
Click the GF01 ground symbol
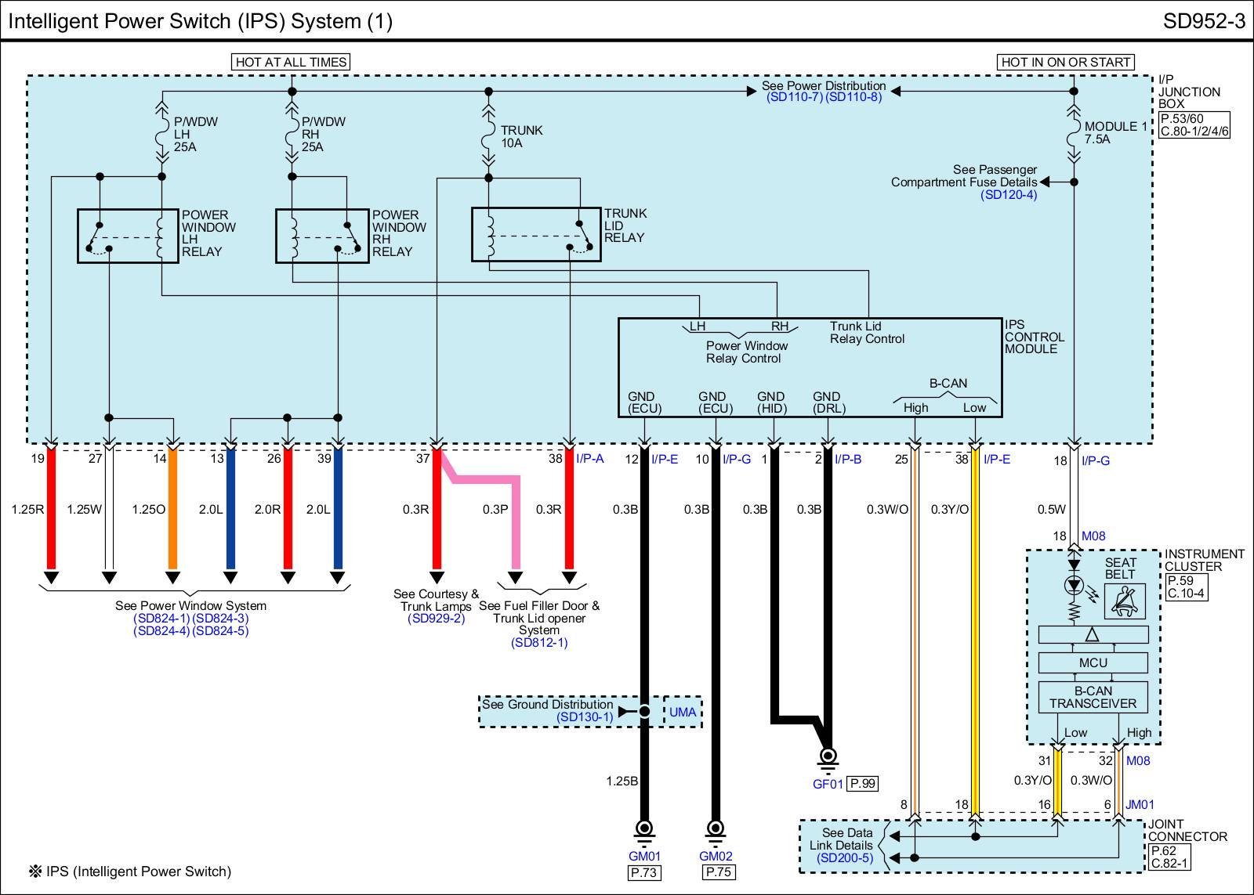[x=828, y=757]
